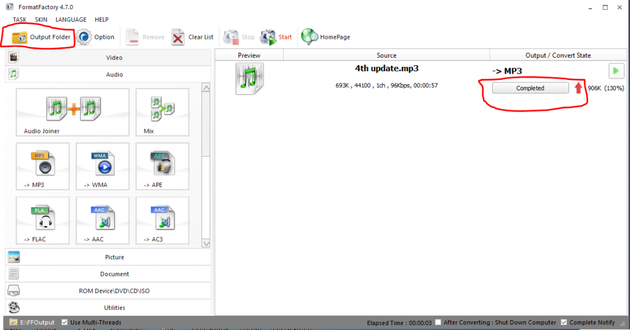Click the green play button for 4th update.mp3
630x330 pixels.
(616, 71)
